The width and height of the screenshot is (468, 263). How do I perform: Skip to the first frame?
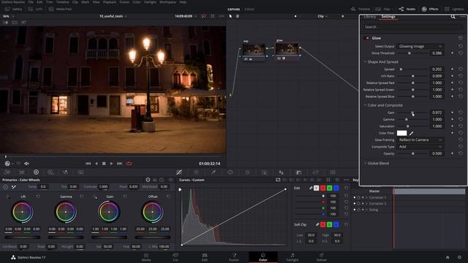88,164
